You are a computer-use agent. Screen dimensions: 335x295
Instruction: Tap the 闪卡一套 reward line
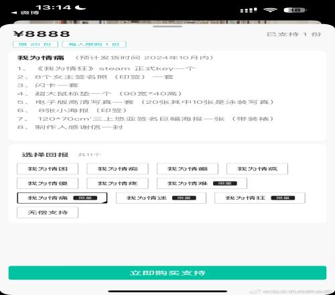point(48,85)
